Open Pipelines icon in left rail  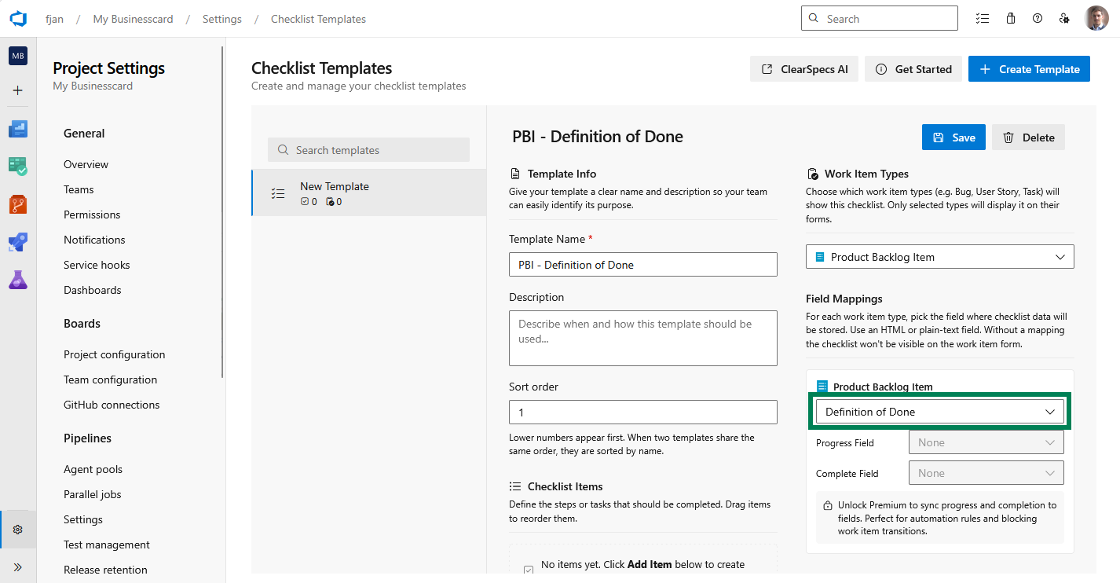click(x=18, y=241)
